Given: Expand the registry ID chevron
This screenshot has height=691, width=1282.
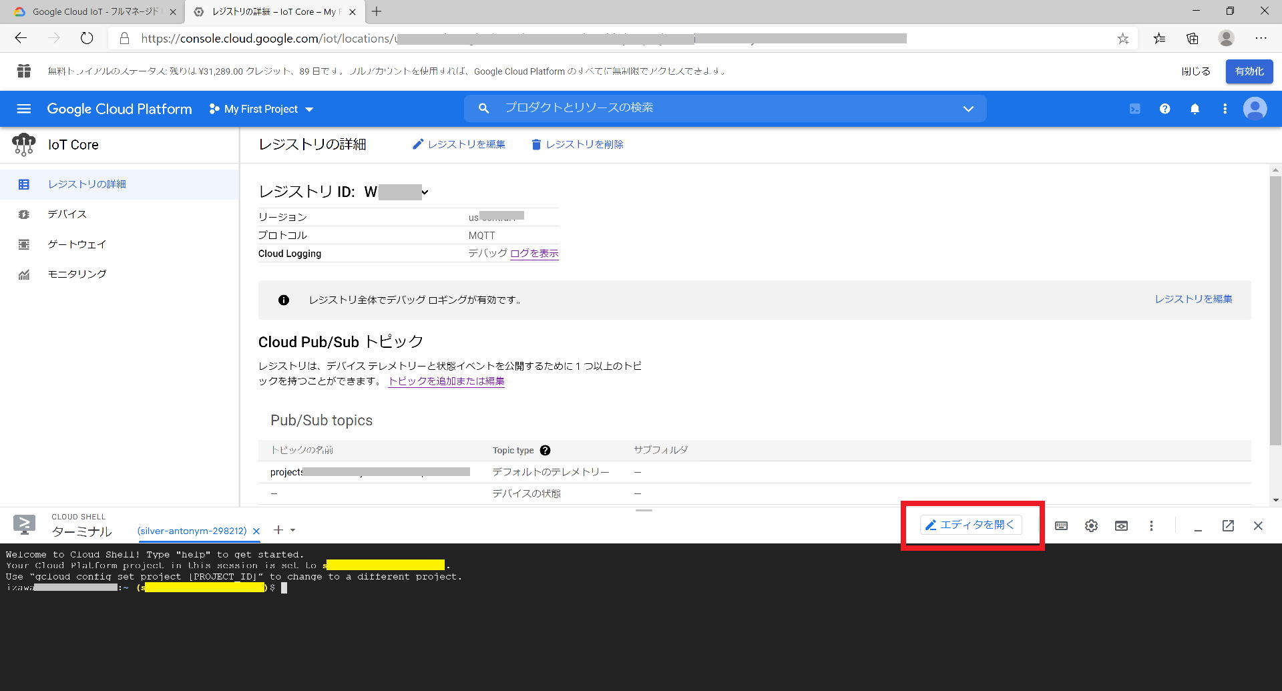Looking at the screenshot, I should click(x=425, y=193).
